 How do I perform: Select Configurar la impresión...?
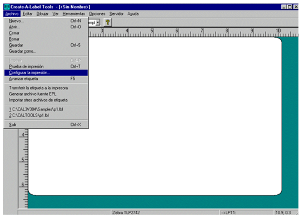click(46, 73)
